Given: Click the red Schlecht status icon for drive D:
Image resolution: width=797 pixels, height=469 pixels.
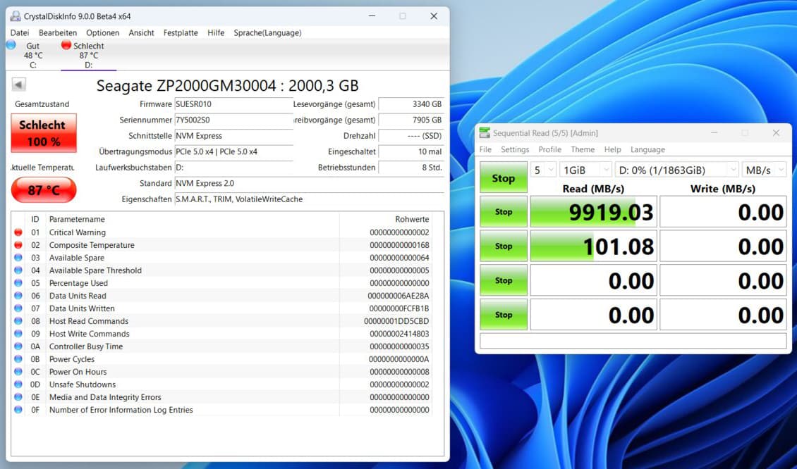Looking at the screenshot, I should pyautogui.click(x=66, y=44).
